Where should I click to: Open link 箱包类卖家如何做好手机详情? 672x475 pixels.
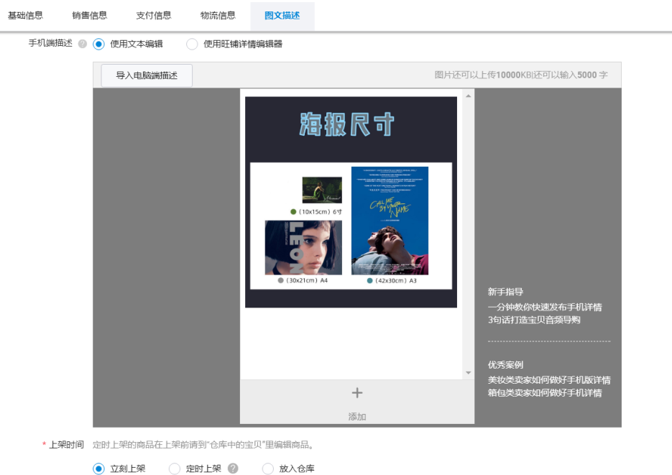pyautogui.click(x=545, y=393)
